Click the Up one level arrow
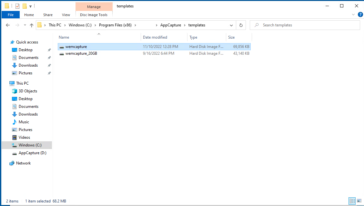 tap(31, 25)
